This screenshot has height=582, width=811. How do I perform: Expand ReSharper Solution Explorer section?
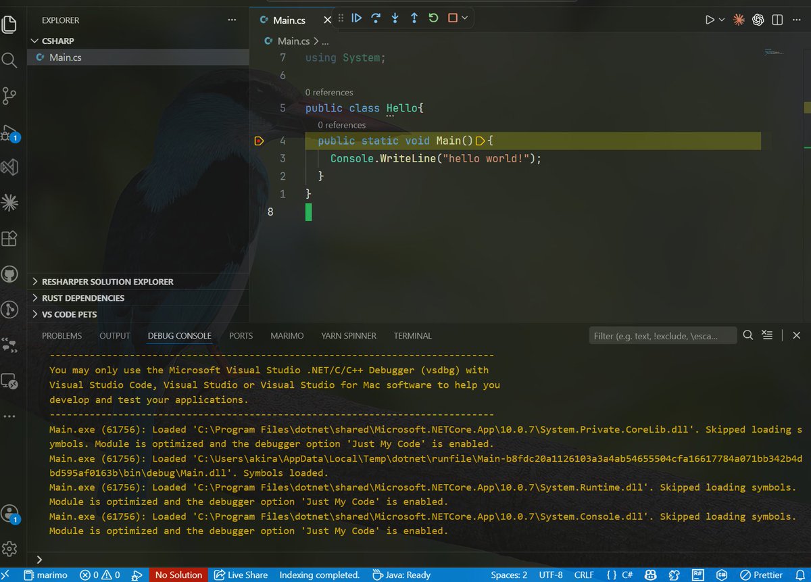coord(139,282)
